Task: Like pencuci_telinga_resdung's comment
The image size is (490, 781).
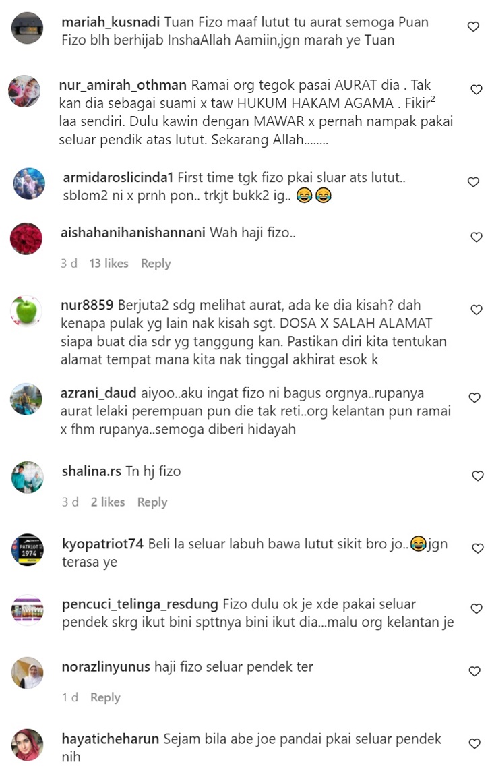Action: point(477,608)
